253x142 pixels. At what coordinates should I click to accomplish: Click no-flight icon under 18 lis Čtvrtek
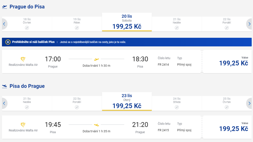[27, 28]
